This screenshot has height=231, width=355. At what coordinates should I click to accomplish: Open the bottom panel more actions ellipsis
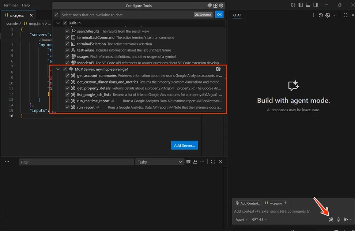[202, 162]
